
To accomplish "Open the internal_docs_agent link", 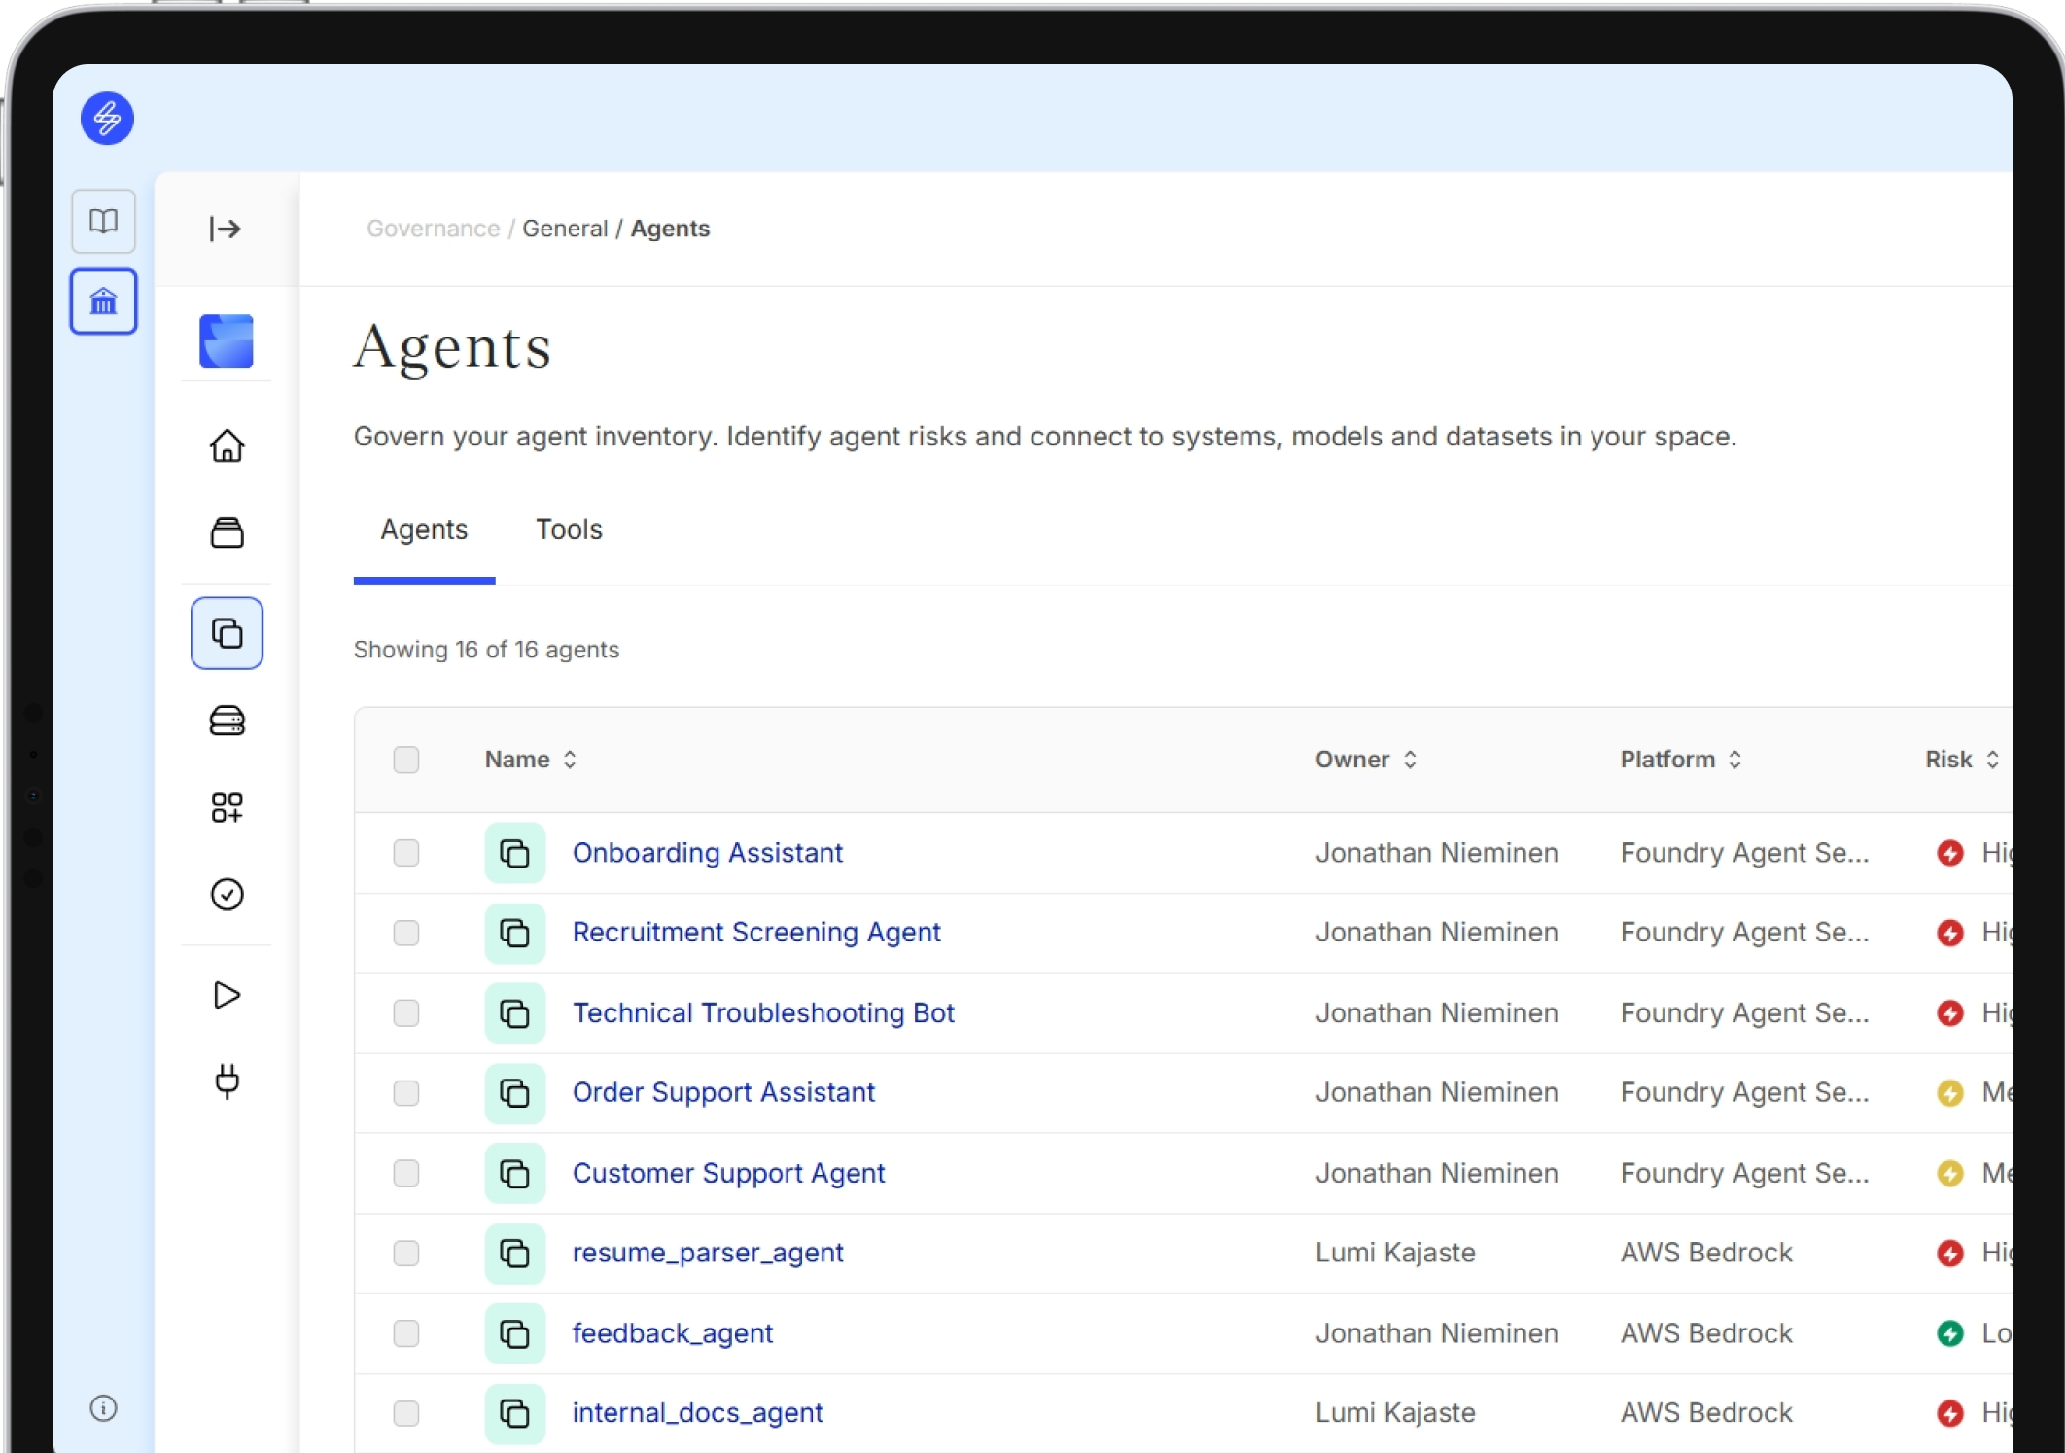I will (697, 1413).
